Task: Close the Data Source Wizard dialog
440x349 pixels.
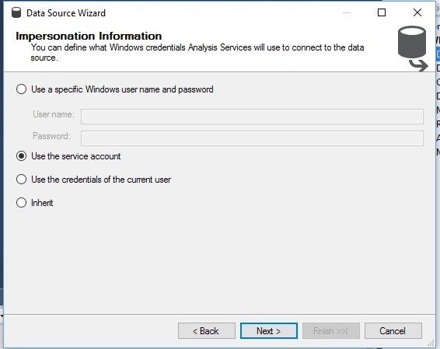Action: coord(417,12)
